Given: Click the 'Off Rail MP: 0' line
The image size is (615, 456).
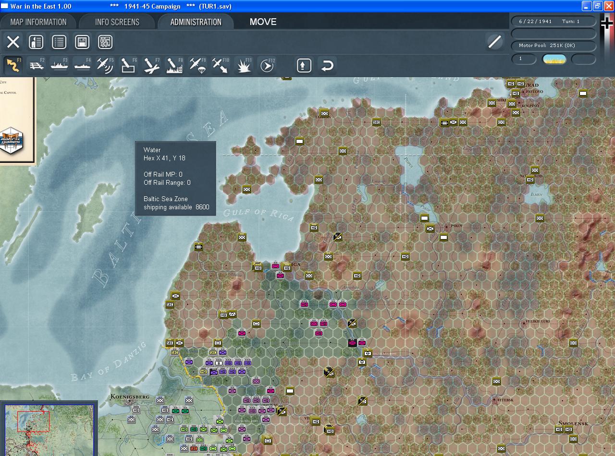Looking at the screenshot, I should (163, 174).
